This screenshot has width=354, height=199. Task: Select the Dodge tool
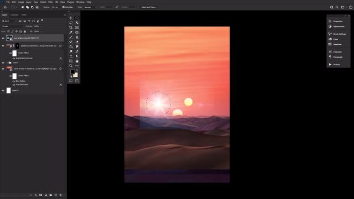point(71,51)
